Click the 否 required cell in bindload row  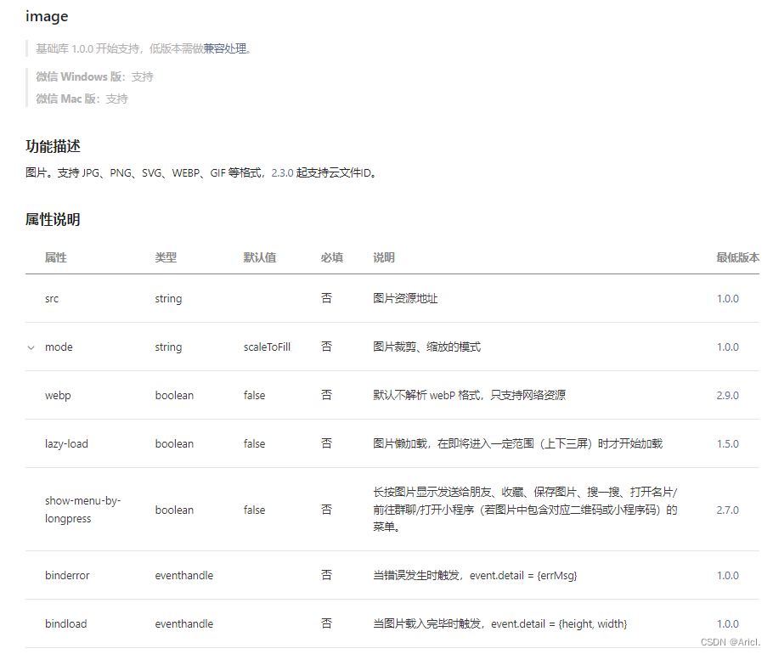click(326, 623)
